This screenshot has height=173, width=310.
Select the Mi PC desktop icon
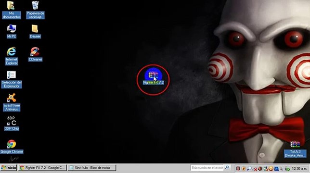point(12,31)
